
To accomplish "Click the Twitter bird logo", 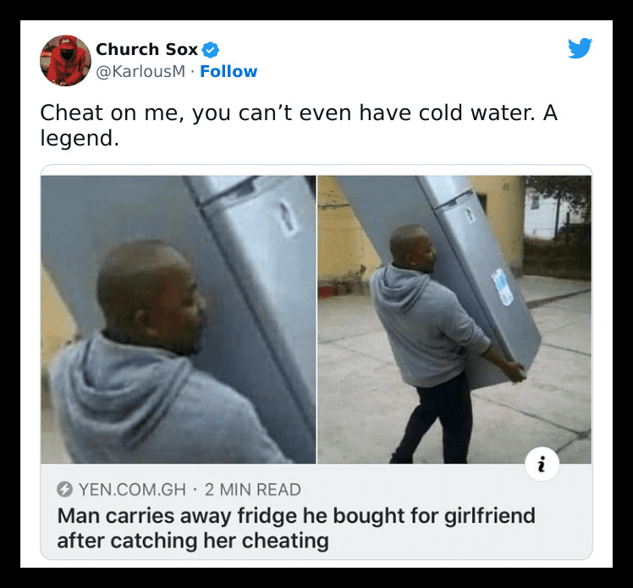I will 580,48.
